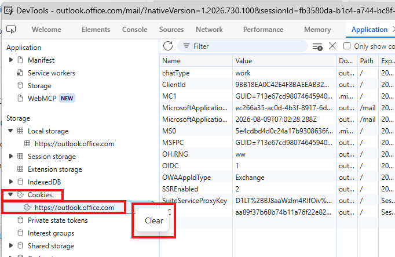The height and width of the screenshot is (257, 395).
Task: Clear all cookies using the toolbar icon
Action: tap(317, 46)
